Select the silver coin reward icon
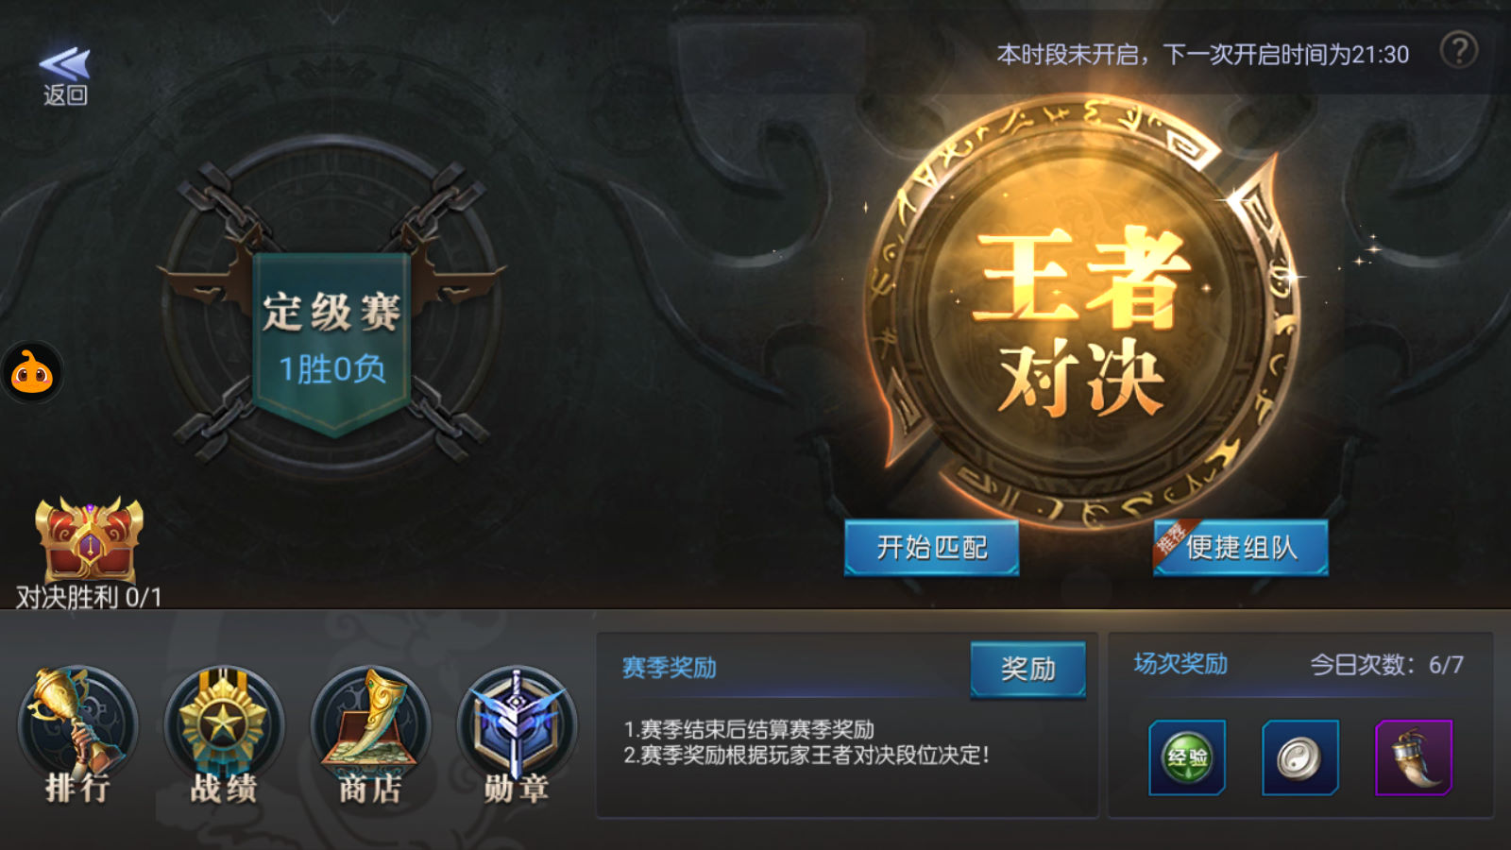This screenshot has height=850, width=1511. [x=1300, y=757]
